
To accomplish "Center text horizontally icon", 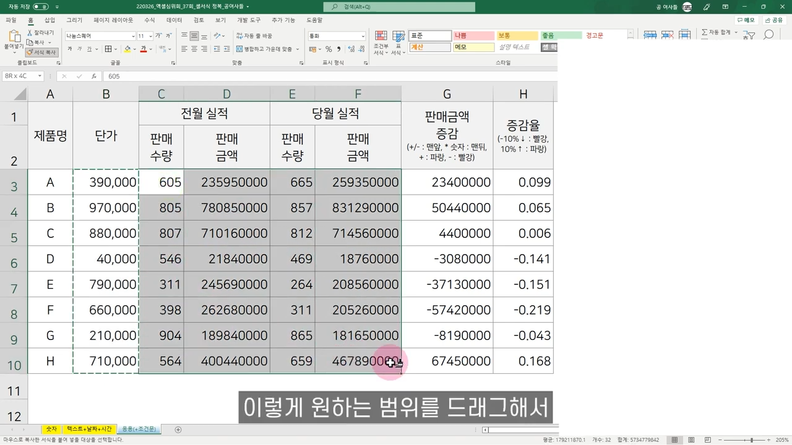I will coord(194,49).
